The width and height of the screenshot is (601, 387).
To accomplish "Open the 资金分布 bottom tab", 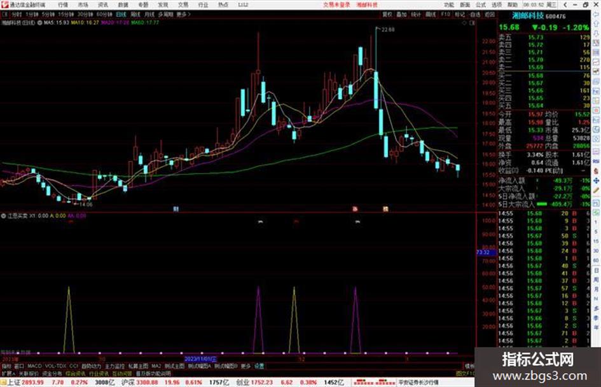I will (52, 373).
